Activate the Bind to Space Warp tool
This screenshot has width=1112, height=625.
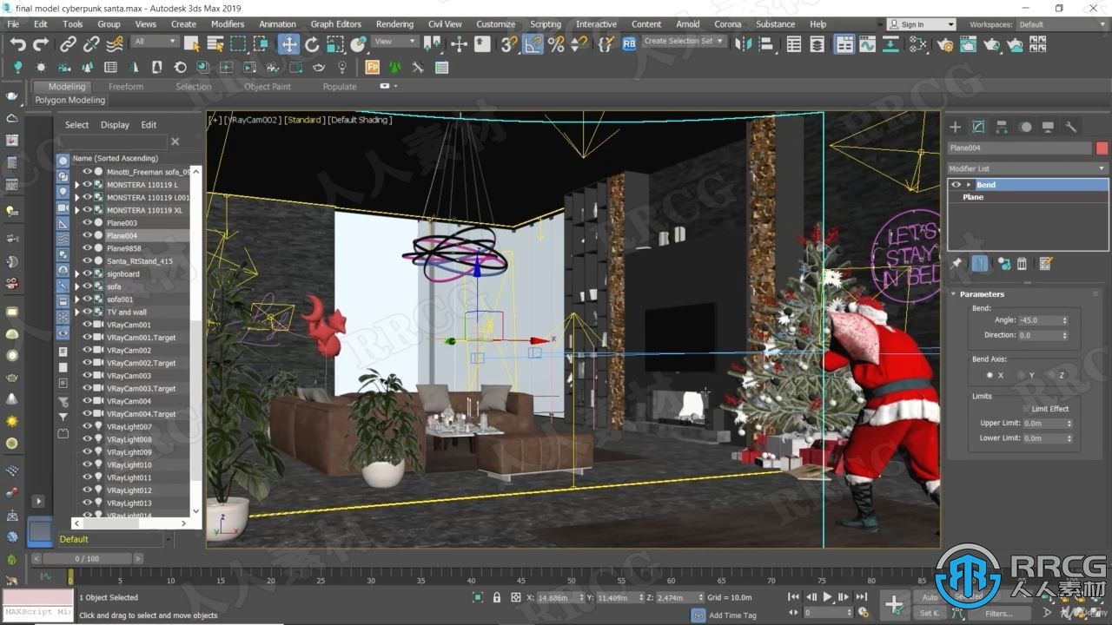coord(114,43)
